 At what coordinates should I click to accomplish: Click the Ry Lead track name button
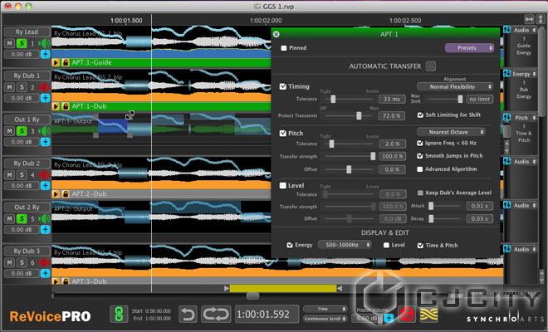coord(27,32)
